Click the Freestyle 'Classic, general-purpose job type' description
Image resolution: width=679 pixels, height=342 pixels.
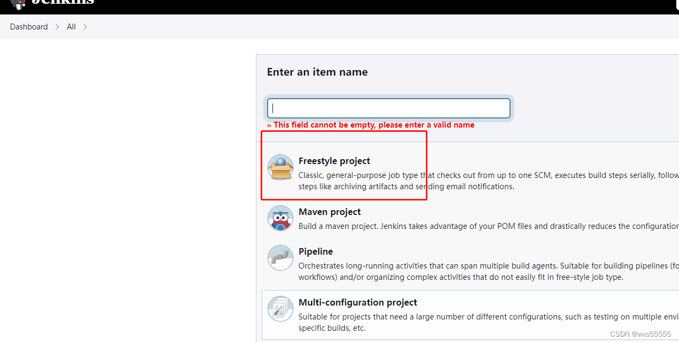coord(489,181)
